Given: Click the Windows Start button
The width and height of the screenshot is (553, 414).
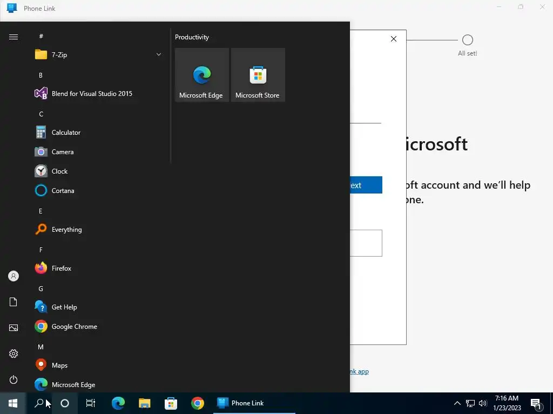Looking at the screenshot, I should [13, 403].
